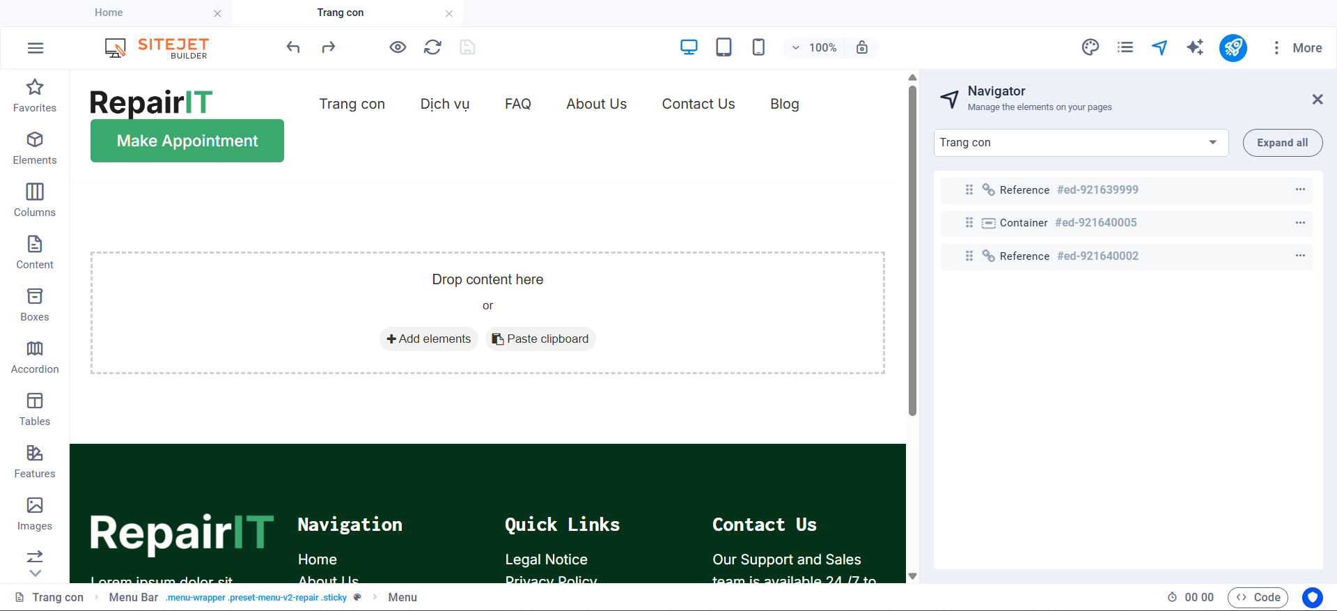Click the rocket publish icon
This screenshot has width=1337, height=611.
click(x=1233, y=47)
